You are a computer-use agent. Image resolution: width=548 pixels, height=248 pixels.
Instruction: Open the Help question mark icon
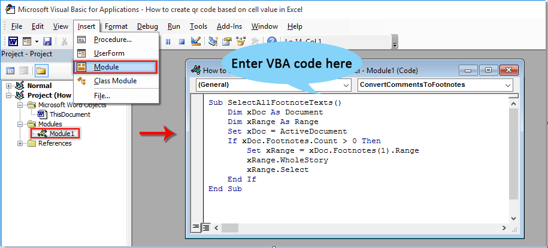click(272, 41)
